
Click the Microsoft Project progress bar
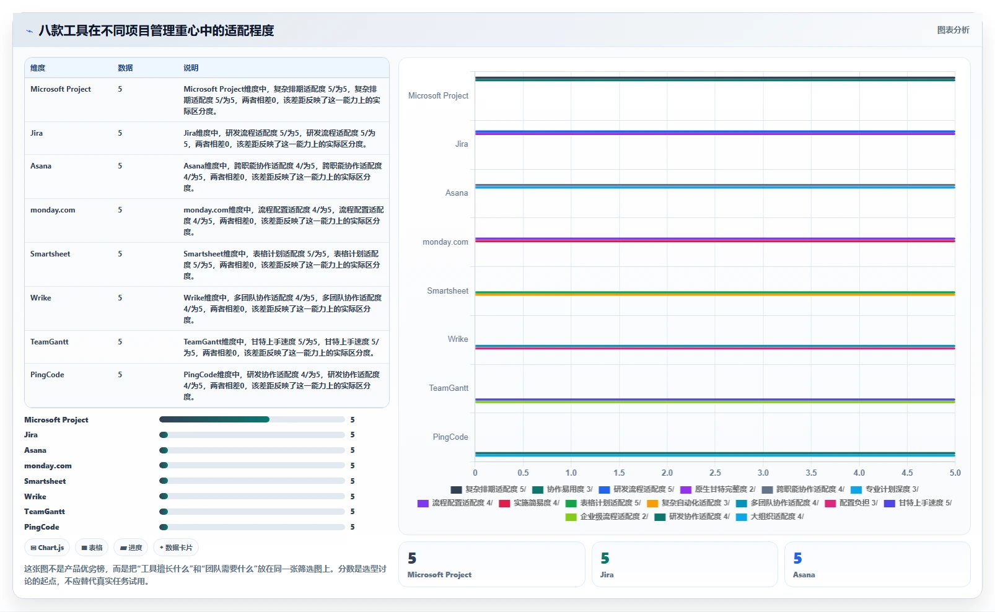pos(252,419)
